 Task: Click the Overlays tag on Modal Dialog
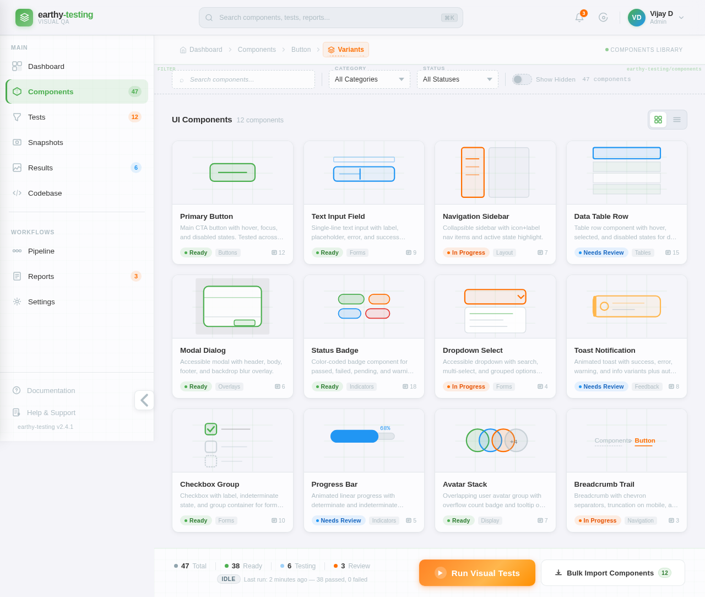point(229,386)
